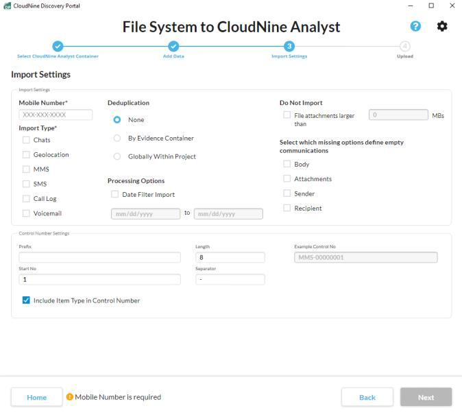Click the step 4 Upload circle

(405, 47)
